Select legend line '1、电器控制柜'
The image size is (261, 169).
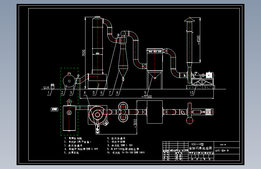(73, 138)
